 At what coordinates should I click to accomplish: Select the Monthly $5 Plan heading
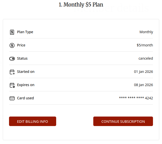pos(81,5)
